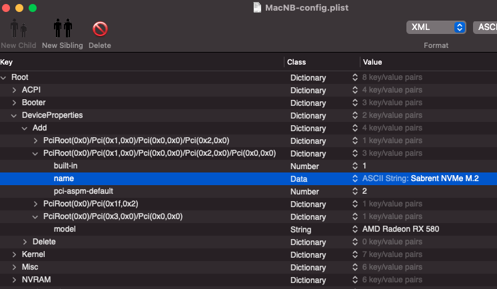Collapse the DeviceProperties dictionary
497x289 pixels.
pos(15,115)
